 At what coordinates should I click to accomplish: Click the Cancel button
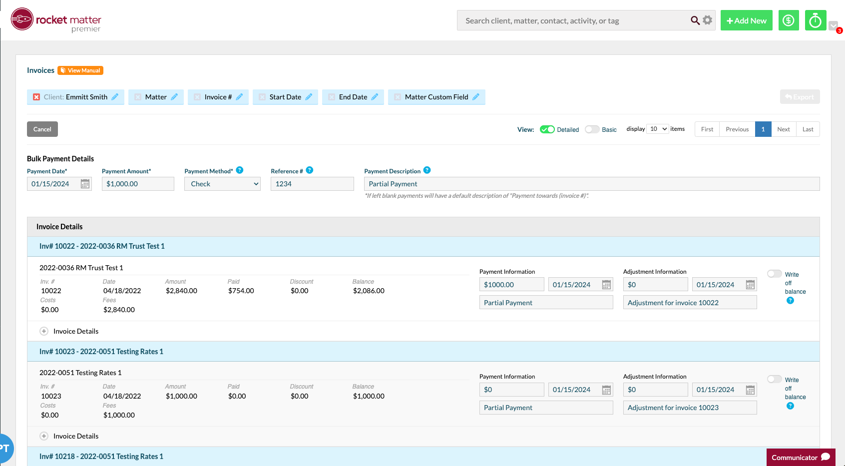[x=42, y=129]
